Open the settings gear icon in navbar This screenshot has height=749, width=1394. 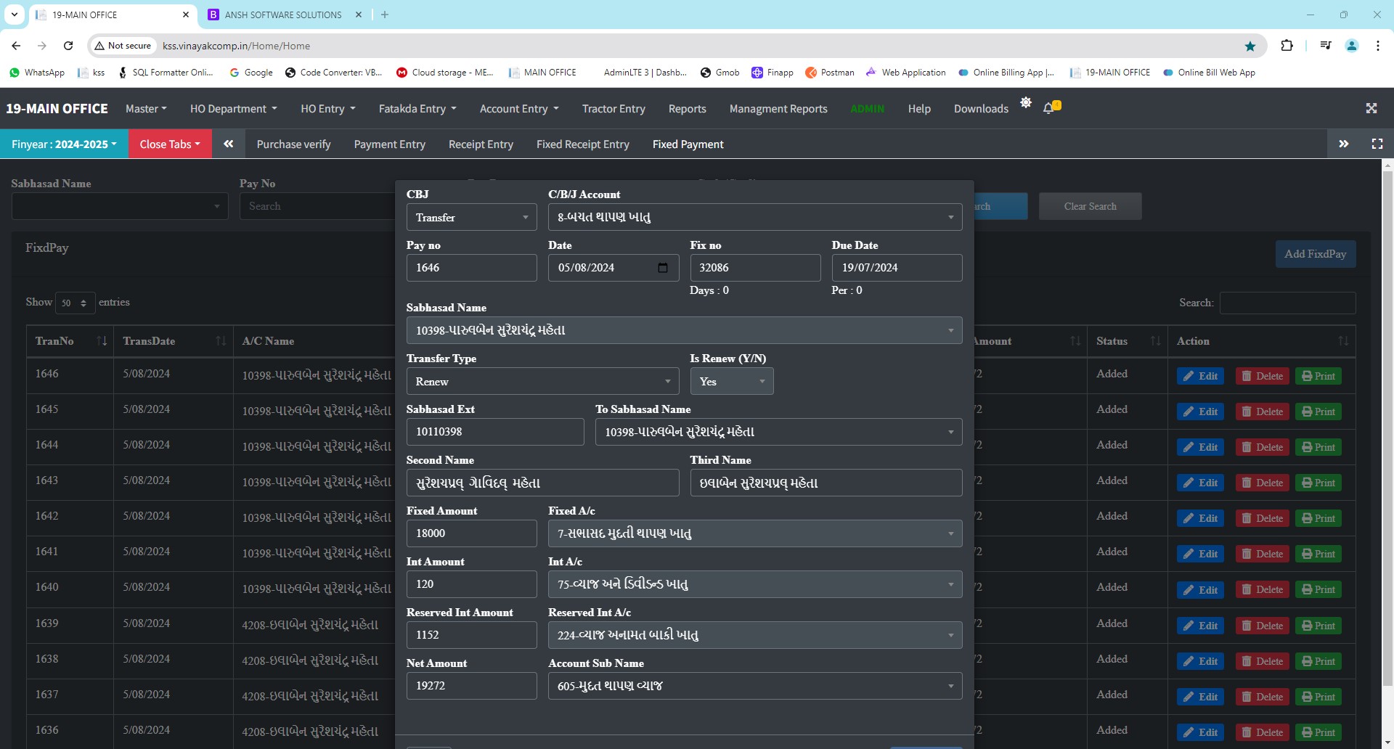pos(1025,102)
